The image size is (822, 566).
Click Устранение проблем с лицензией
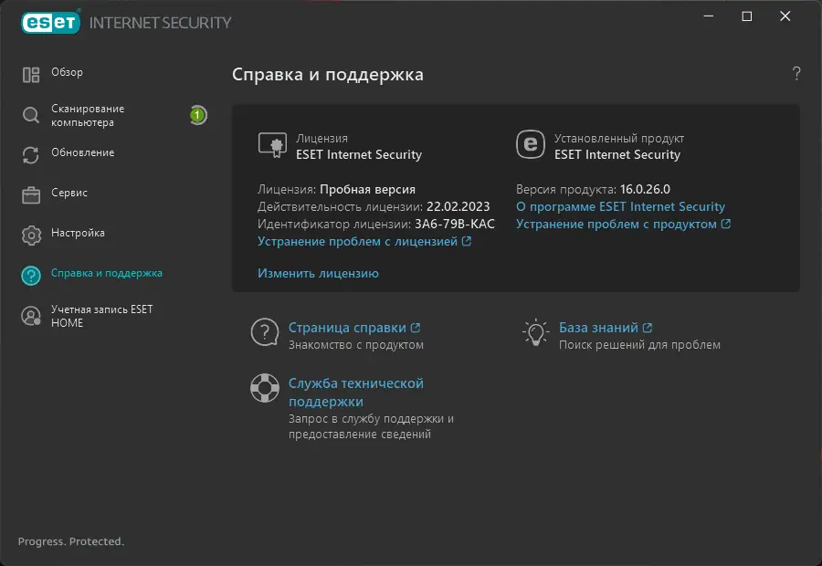pyautogui.click(x=360, y=239)
